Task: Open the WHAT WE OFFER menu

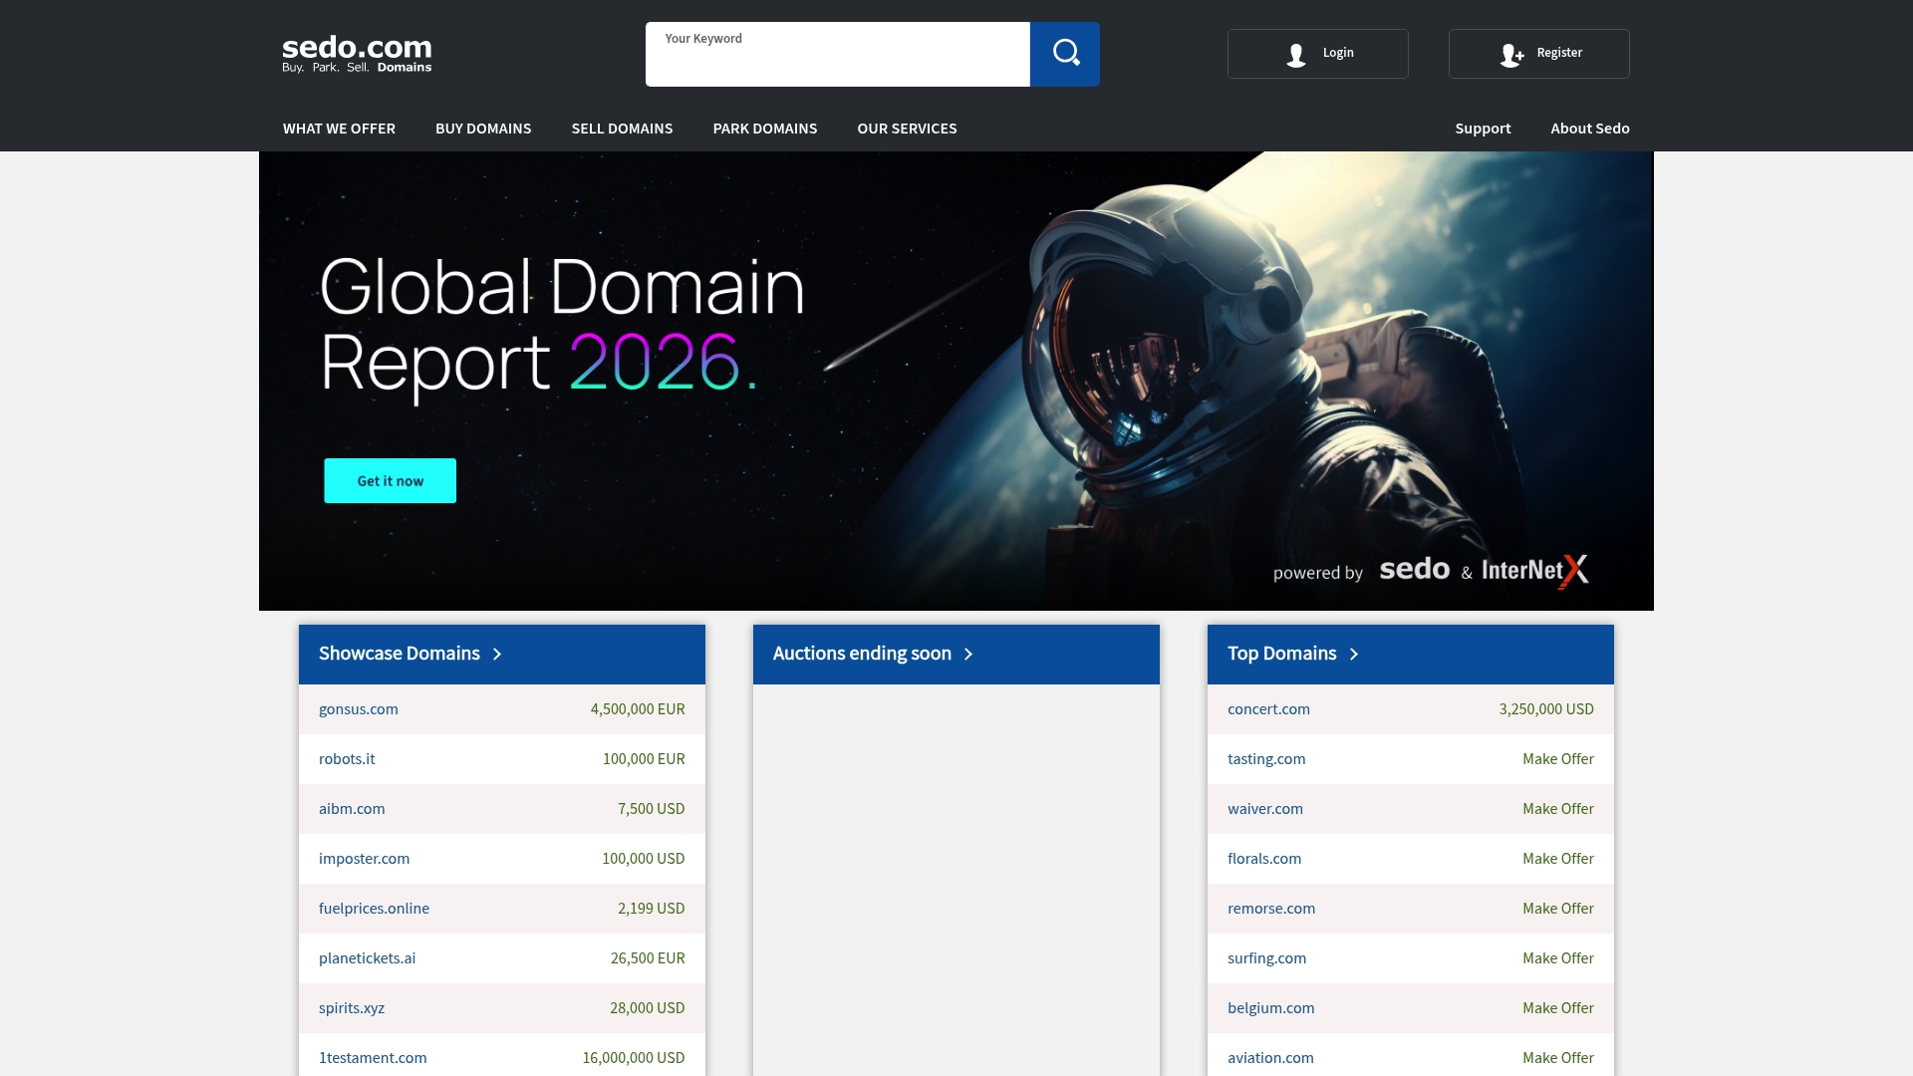Action: [x=339, y=128]
